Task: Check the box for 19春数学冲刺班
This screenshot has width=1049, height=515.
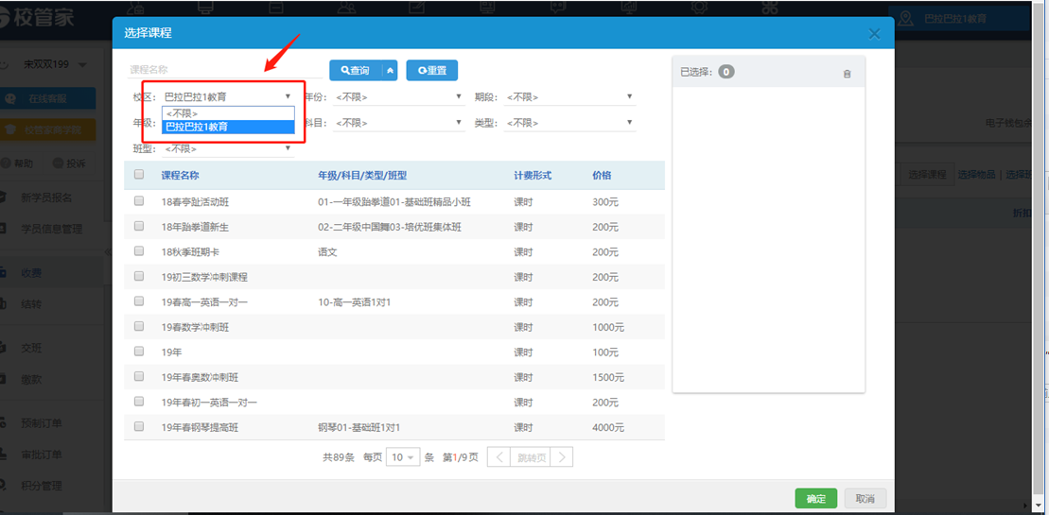Action: point(139,326)
